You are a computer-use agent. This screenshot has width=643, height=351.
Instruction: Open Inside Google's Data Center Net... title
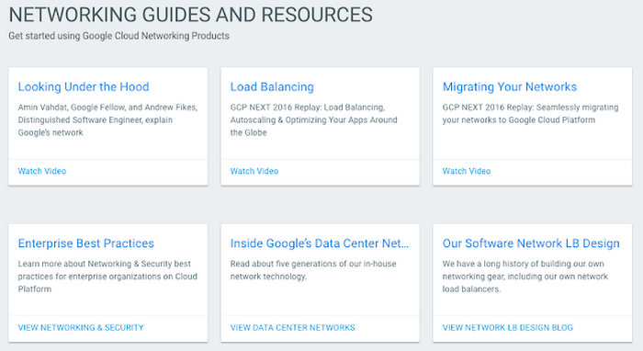coord(320,243)
